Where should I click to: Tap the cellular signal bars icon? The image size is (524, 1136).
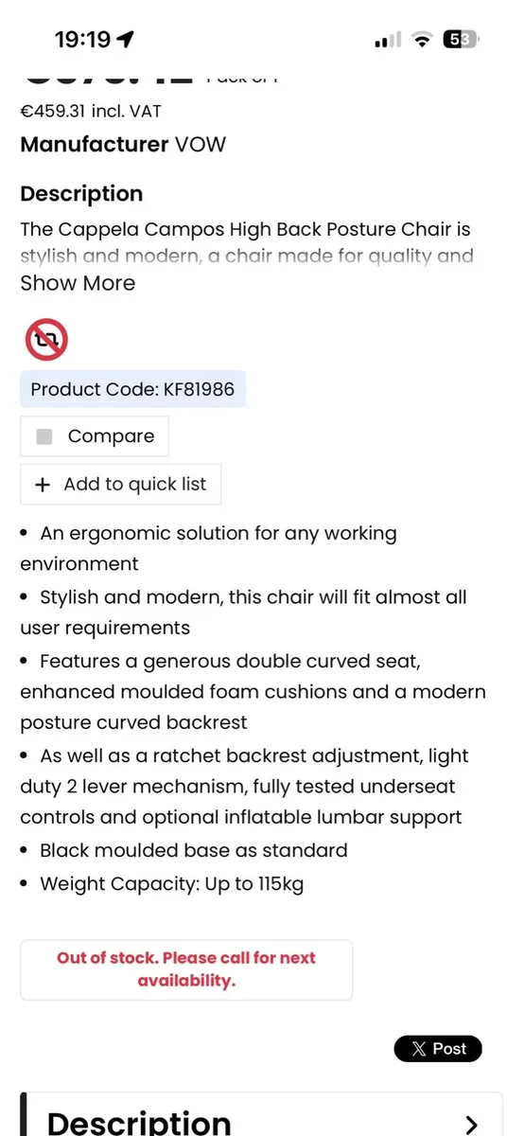coord(388,40)
